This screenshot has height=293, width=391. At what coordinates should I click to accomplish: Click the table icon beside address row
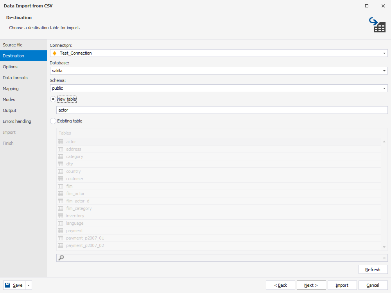point(60,149)
